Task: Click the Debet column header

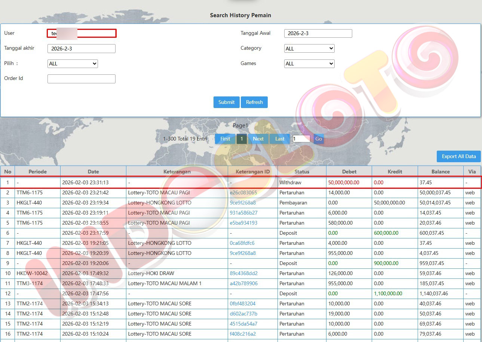Action: (x=349, y=172)
